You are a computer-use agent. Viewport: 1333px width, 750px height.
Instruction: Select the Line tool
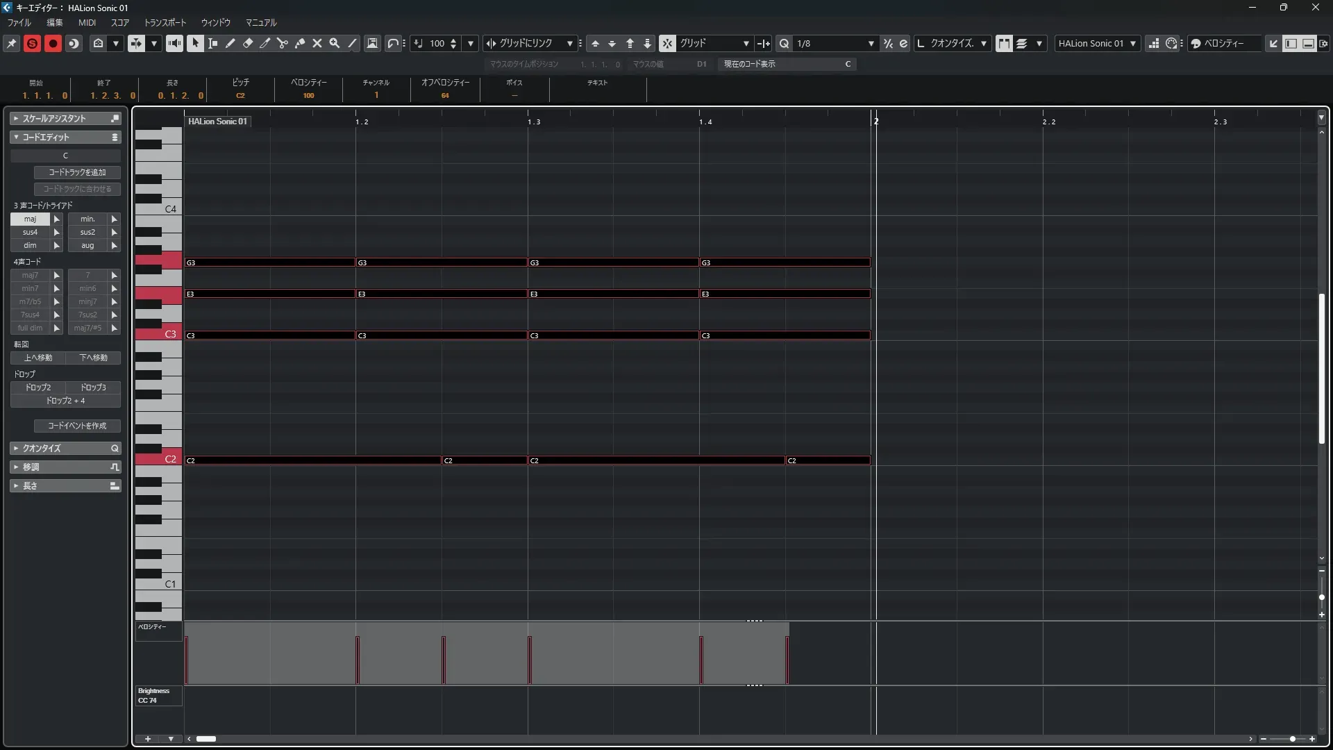(353, 43)
